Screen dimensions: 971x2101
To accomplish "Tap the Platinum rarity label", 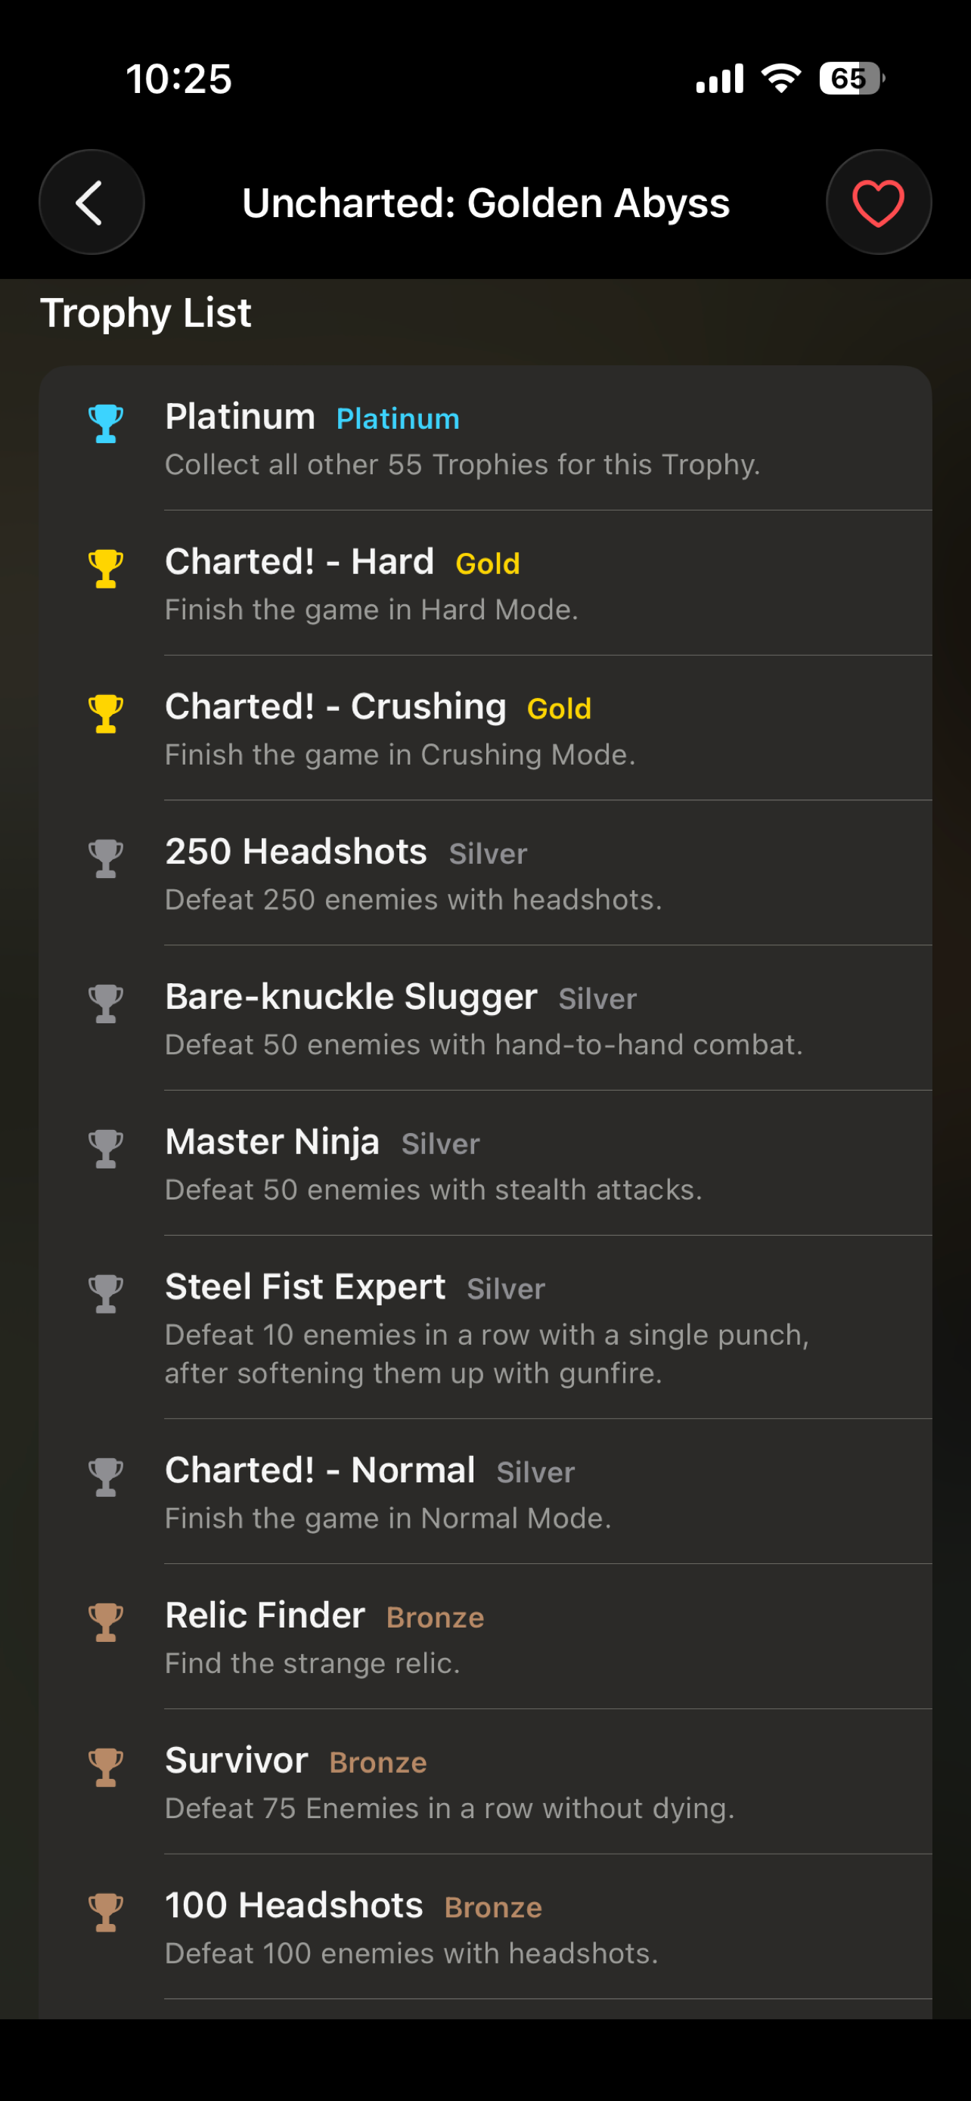I will (398, 419).
